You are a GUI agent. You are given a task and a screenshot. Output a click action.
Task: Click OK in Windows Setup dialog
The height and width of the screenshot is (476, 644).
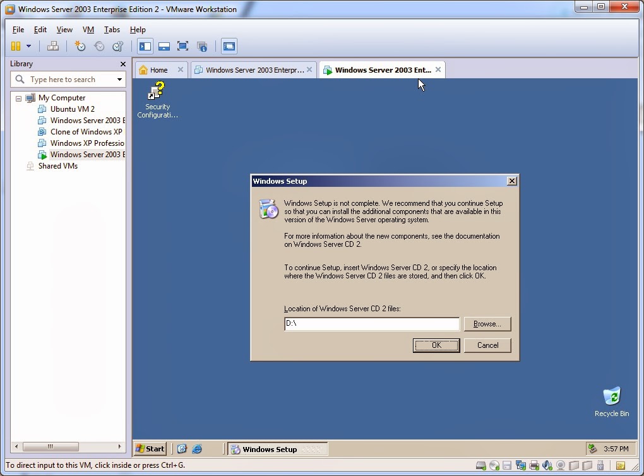tap(436, 345)
